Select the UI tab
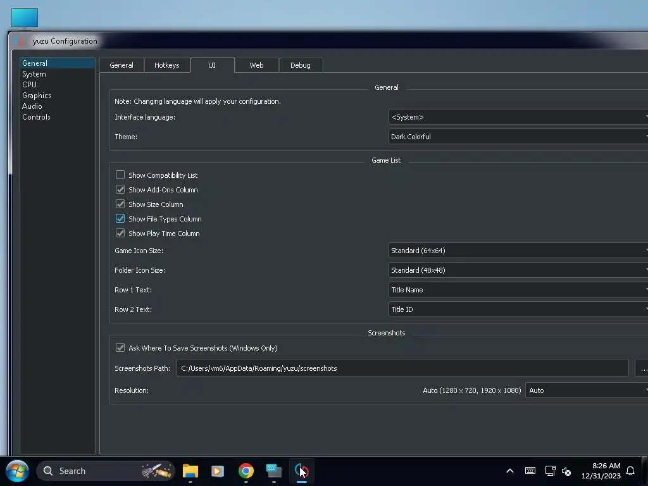 (212, 65)
